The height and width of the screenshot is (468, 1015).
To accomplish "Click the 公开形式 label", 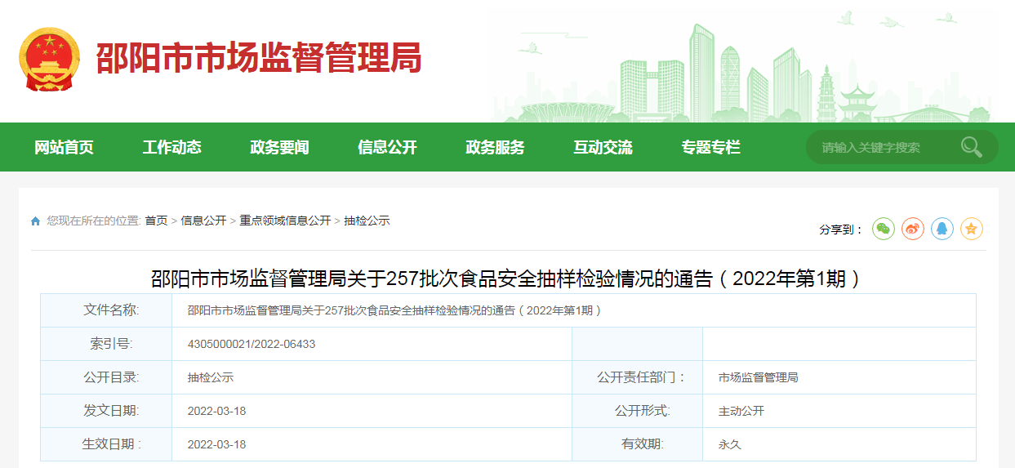I will (x=642, y=411).
